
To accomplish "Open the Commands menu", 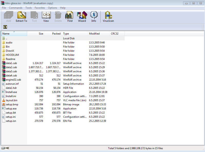I will [15, 8].
